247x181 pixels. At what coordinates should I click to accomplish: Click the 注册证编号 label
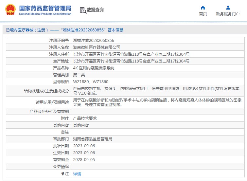point(59,41)
